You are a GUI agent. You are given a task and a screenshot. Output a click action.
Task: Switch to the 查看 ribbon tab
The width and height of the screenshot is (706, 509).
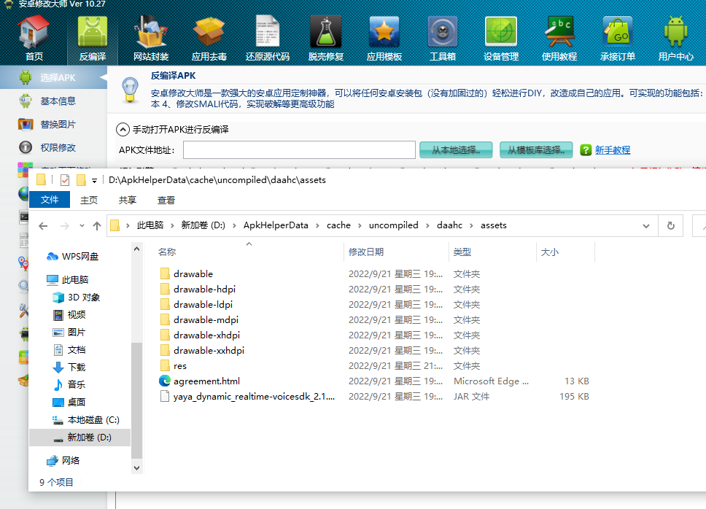pos(166,200)
